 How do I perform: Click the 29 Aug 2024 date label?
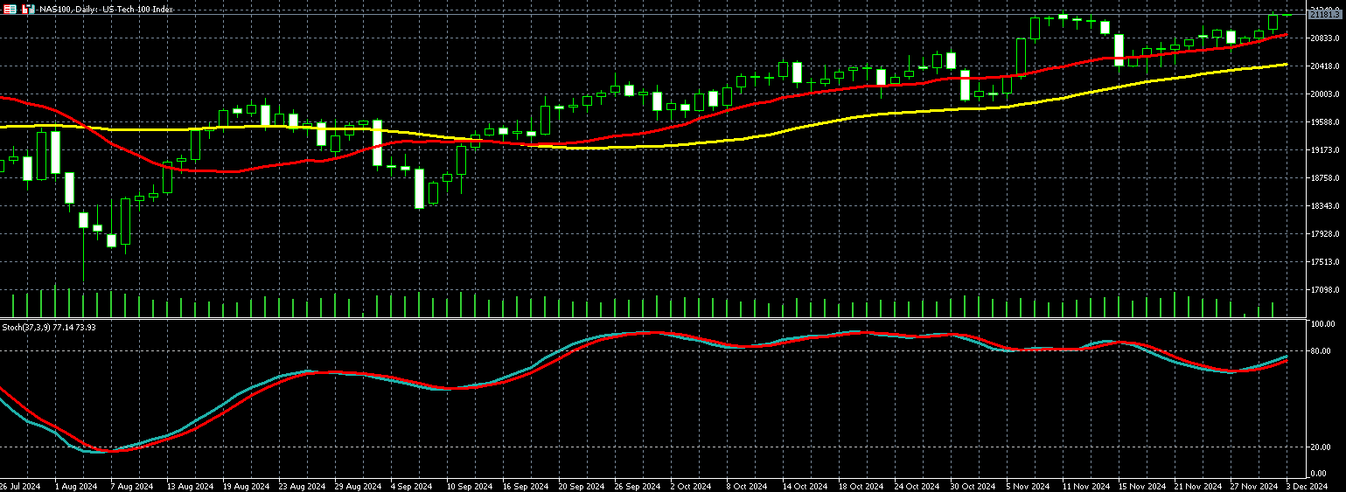[358, 486]
